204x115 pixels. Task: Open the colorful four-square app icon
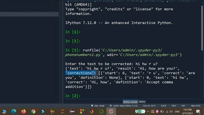[x=82, y=111]
